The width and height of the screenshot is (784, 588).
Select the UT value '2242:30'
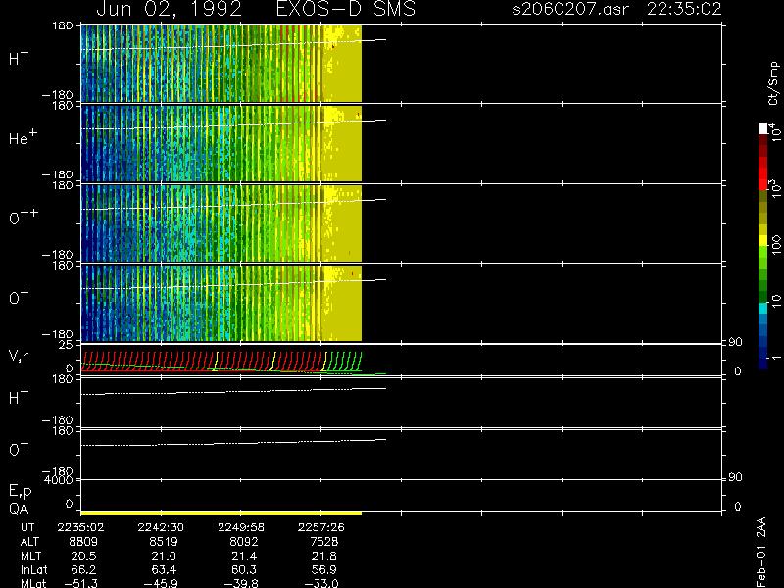click(x=161, y=527)
